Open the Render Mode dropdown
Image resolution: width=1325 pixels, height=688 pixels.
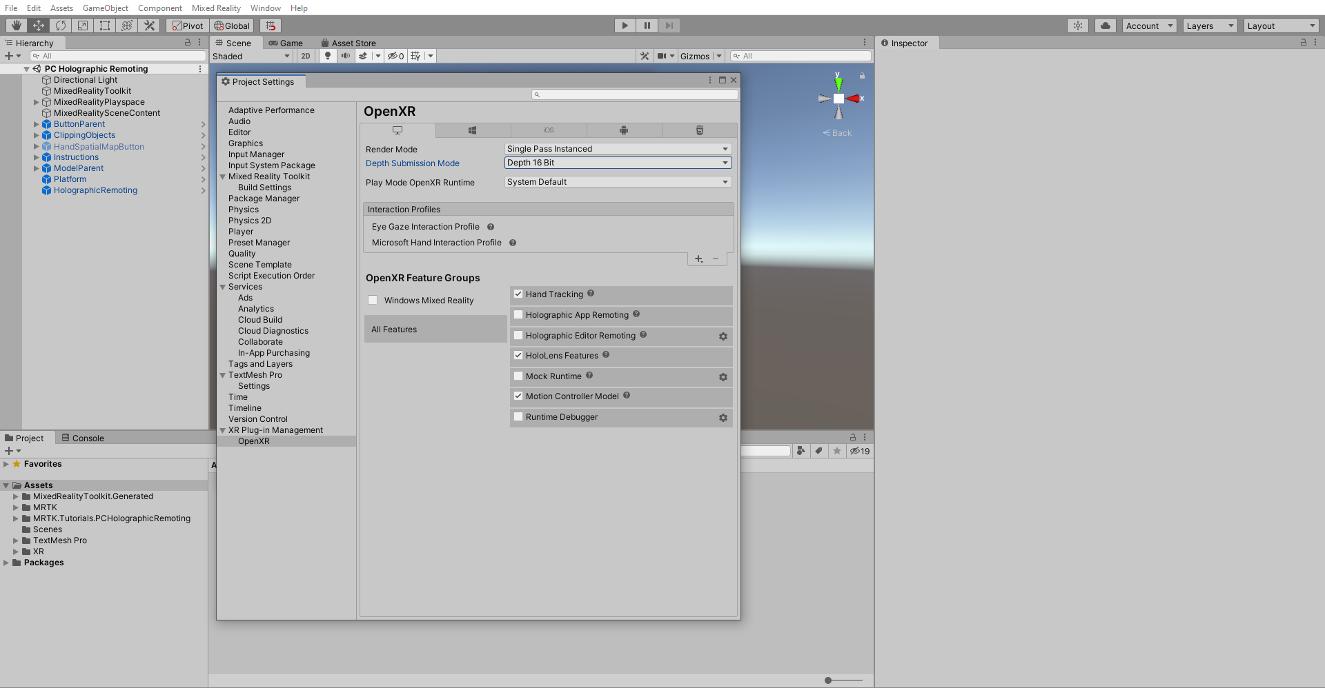pyautogui.click(x=616, y=148)
